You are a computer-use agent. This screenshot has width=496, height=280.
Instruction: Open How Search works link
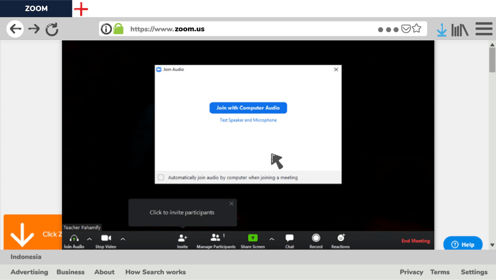[x=155, y=272]
